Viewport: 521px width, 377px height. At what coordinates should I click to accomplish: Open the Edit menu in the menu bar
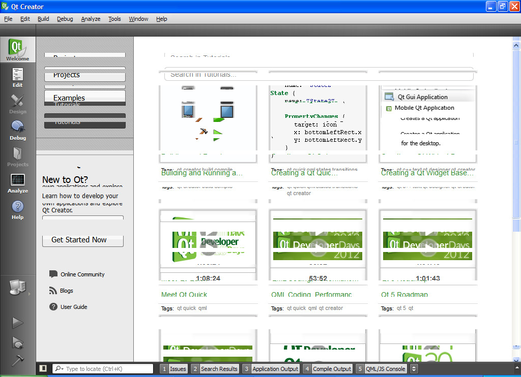25,19
